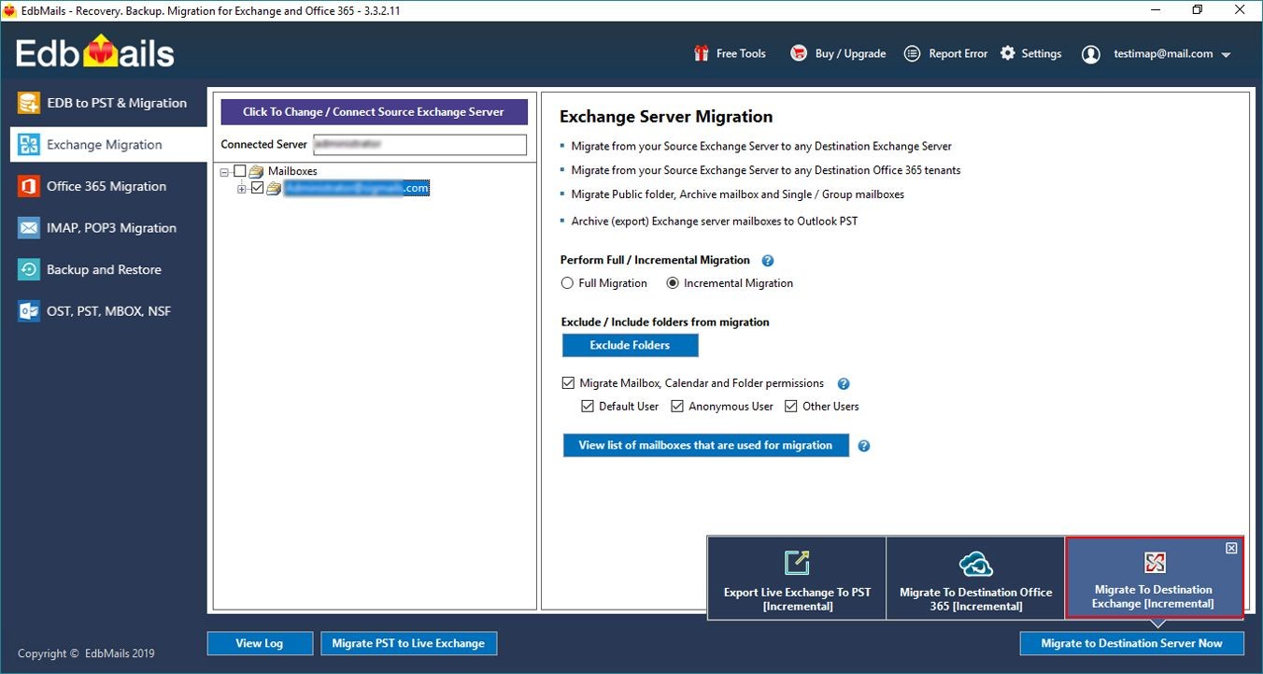The width and height of the screenshot is (1263, 674).
Task: Click the Mailboxes folder icon in the tree
Action: pyautogui.click(x=256, y=171)
